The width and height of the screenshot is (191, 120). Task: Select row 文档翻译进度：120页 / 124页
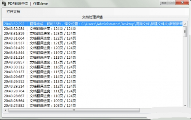click(x=93, y=48)
